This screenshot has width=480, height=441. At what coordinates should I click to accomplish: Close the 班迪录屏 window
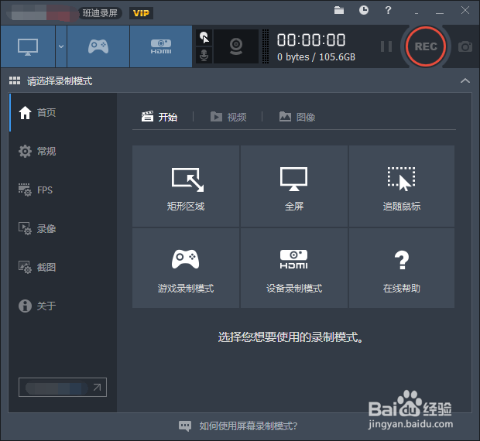(465, 10)
